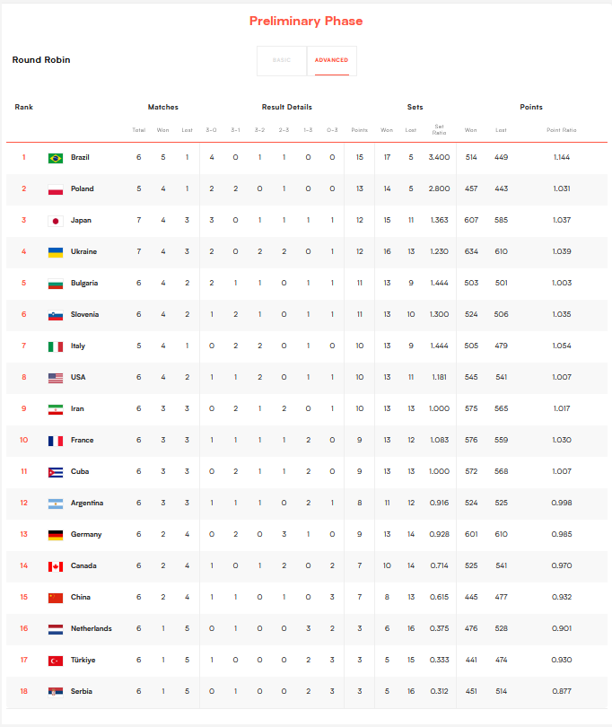Click the Rank column header

24,108
